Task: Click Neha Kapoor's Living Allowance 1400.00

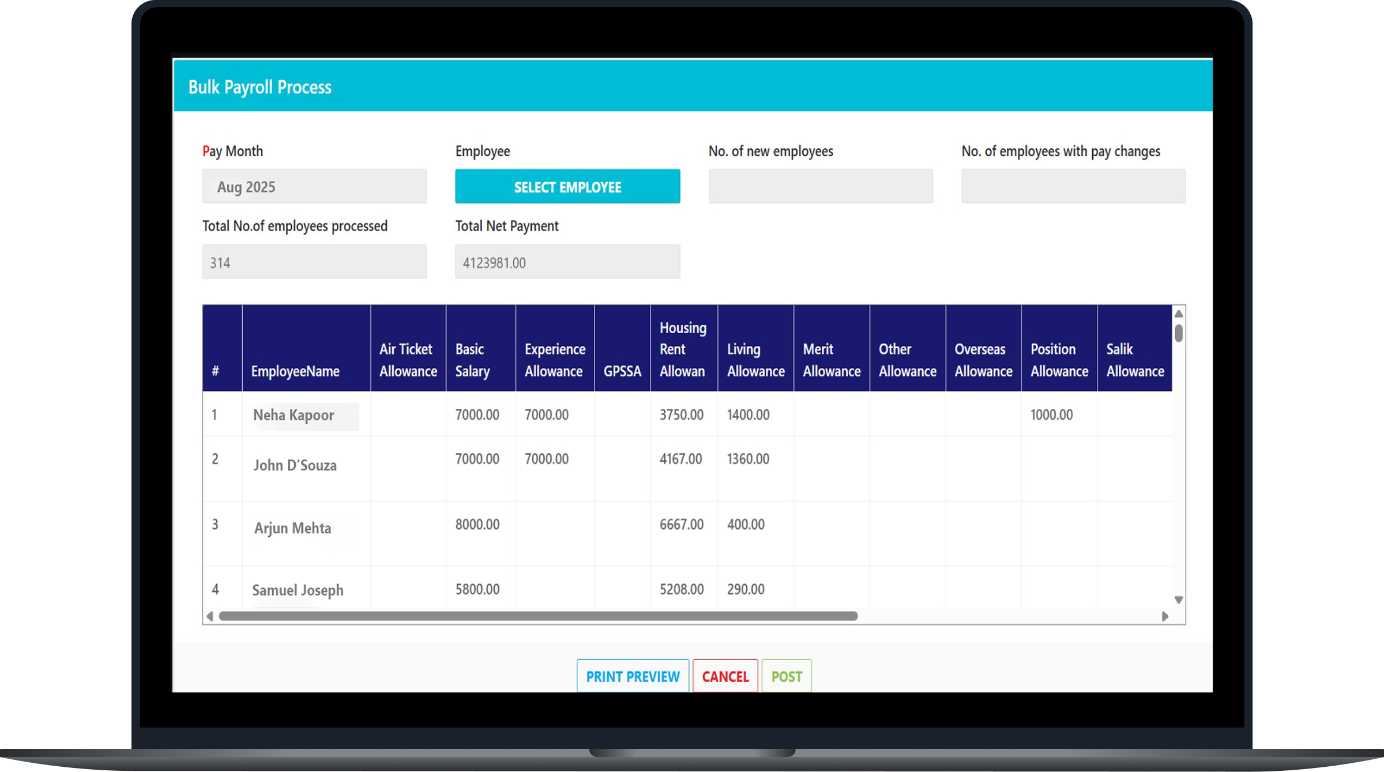Action: pos(748,415)
